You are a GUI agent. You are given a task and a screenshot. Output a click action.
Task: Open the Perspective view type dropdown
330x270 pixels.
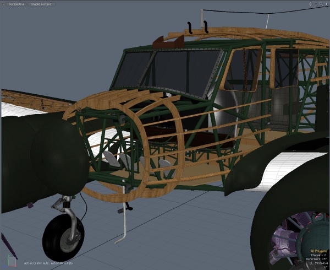point(16,4)
